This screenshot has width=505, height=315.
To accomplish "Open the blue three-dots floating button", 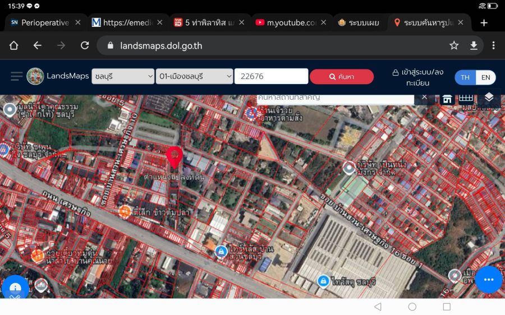I will [488, 280].
